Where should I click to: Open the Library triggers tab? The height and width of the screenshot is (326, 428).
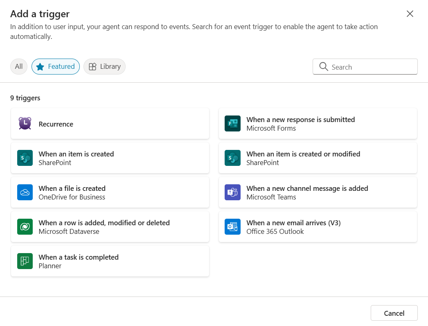click(x=104, y=66)
